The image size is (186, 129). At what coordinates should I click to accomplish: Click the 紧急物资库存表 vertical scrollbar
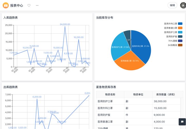click(182, 113)
